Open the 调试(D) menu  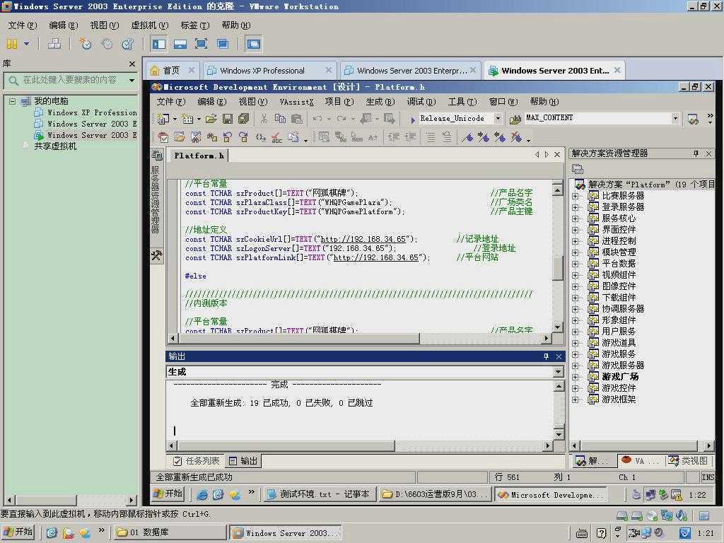tap(421, 102)
